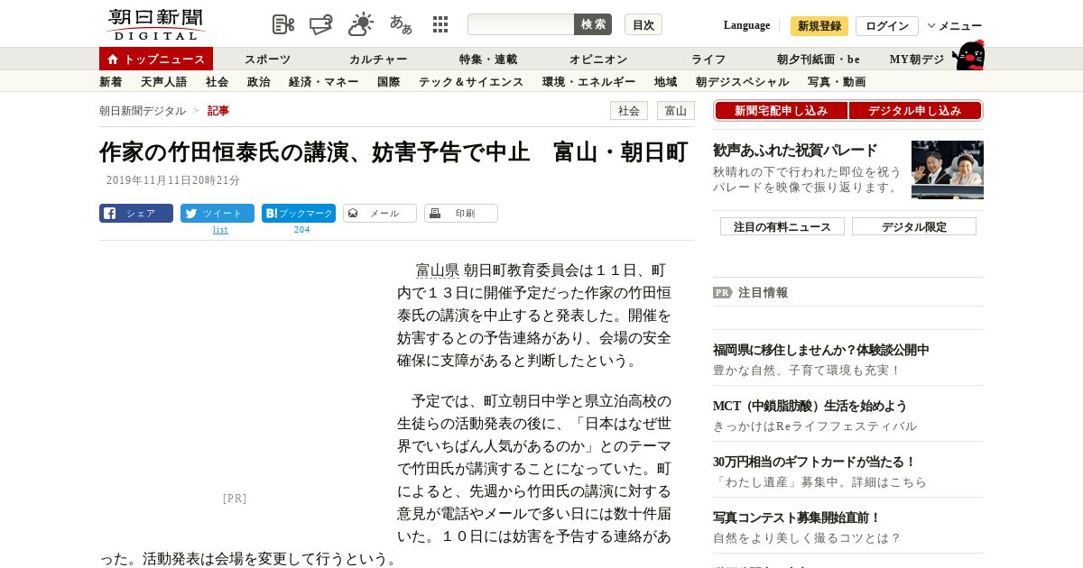This screenshot has width=1083, height=568.
Task: Change text size with あぁ icon
Action: [x=401, y=24]
